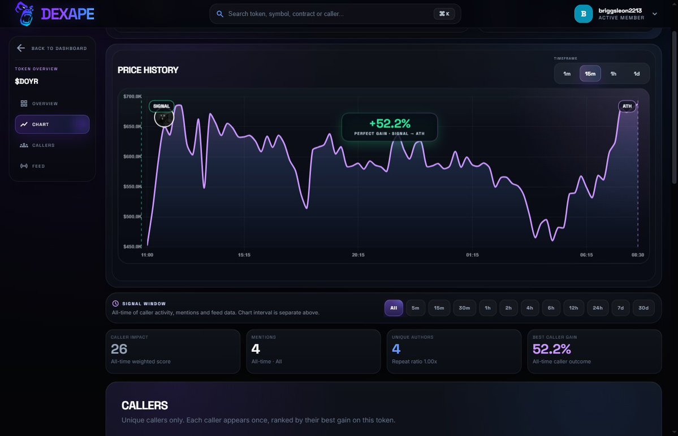Select the All signal window

(394, 308)
